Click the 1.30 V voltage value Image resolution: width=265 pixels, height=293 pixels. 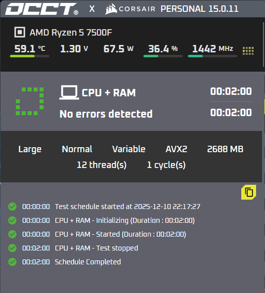(x=74, y=49)
